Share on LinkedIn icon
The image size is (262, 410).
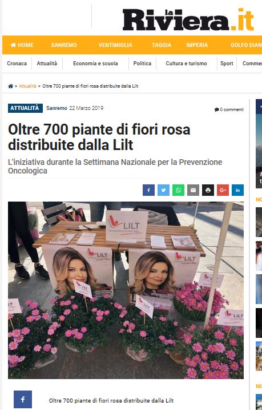[x=238, y=190]
